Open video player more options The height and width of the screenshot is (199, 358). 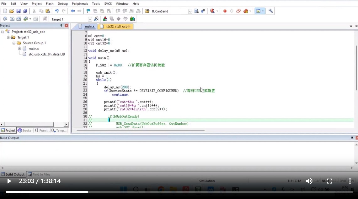pyautogui.click(x=350, y=181)
